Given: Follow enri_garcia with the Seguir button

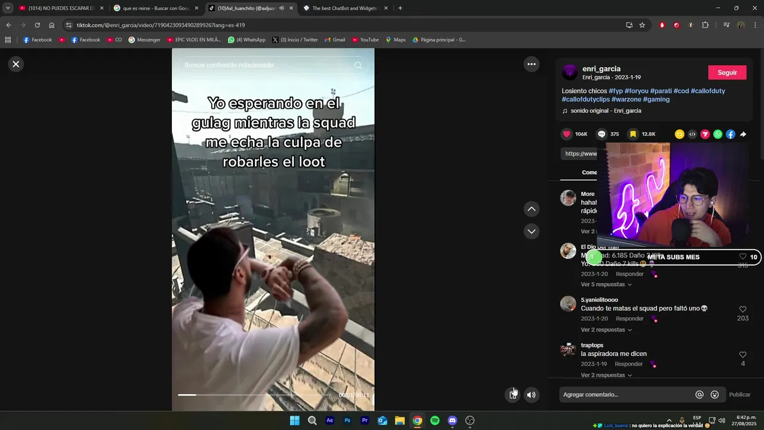Looking at the screenshot, I should tap(727, 72).
